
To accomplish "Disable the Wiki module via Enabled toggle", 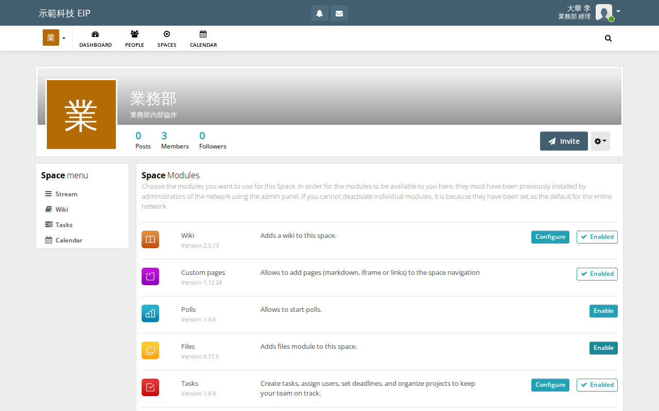I will [x=597, y=237].
